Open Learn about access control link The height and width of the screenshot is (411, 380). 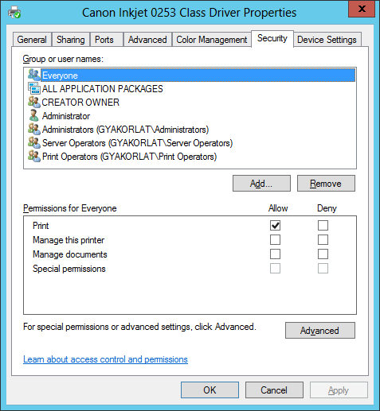click(x=105, y=359)
